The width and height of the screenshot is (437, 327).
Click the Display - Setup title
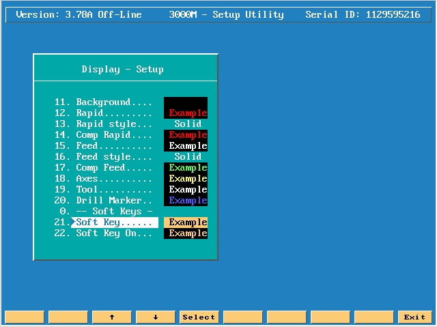click(123, 69)
